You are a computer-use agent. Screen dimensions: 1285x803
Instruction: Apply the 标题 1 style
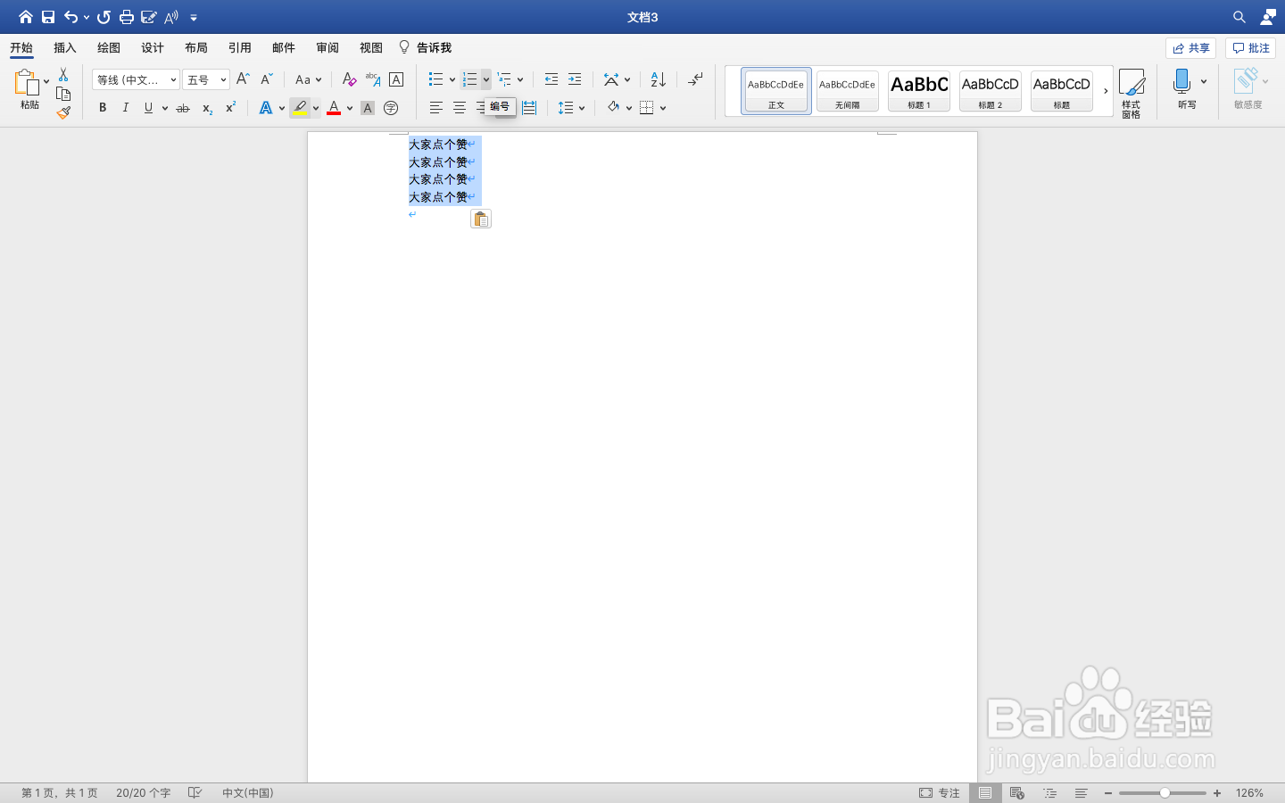919,91
